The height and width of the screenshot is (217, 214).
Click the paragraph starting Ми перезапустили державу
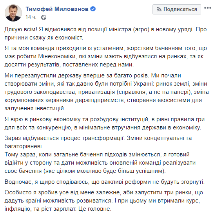click(107, 92)
